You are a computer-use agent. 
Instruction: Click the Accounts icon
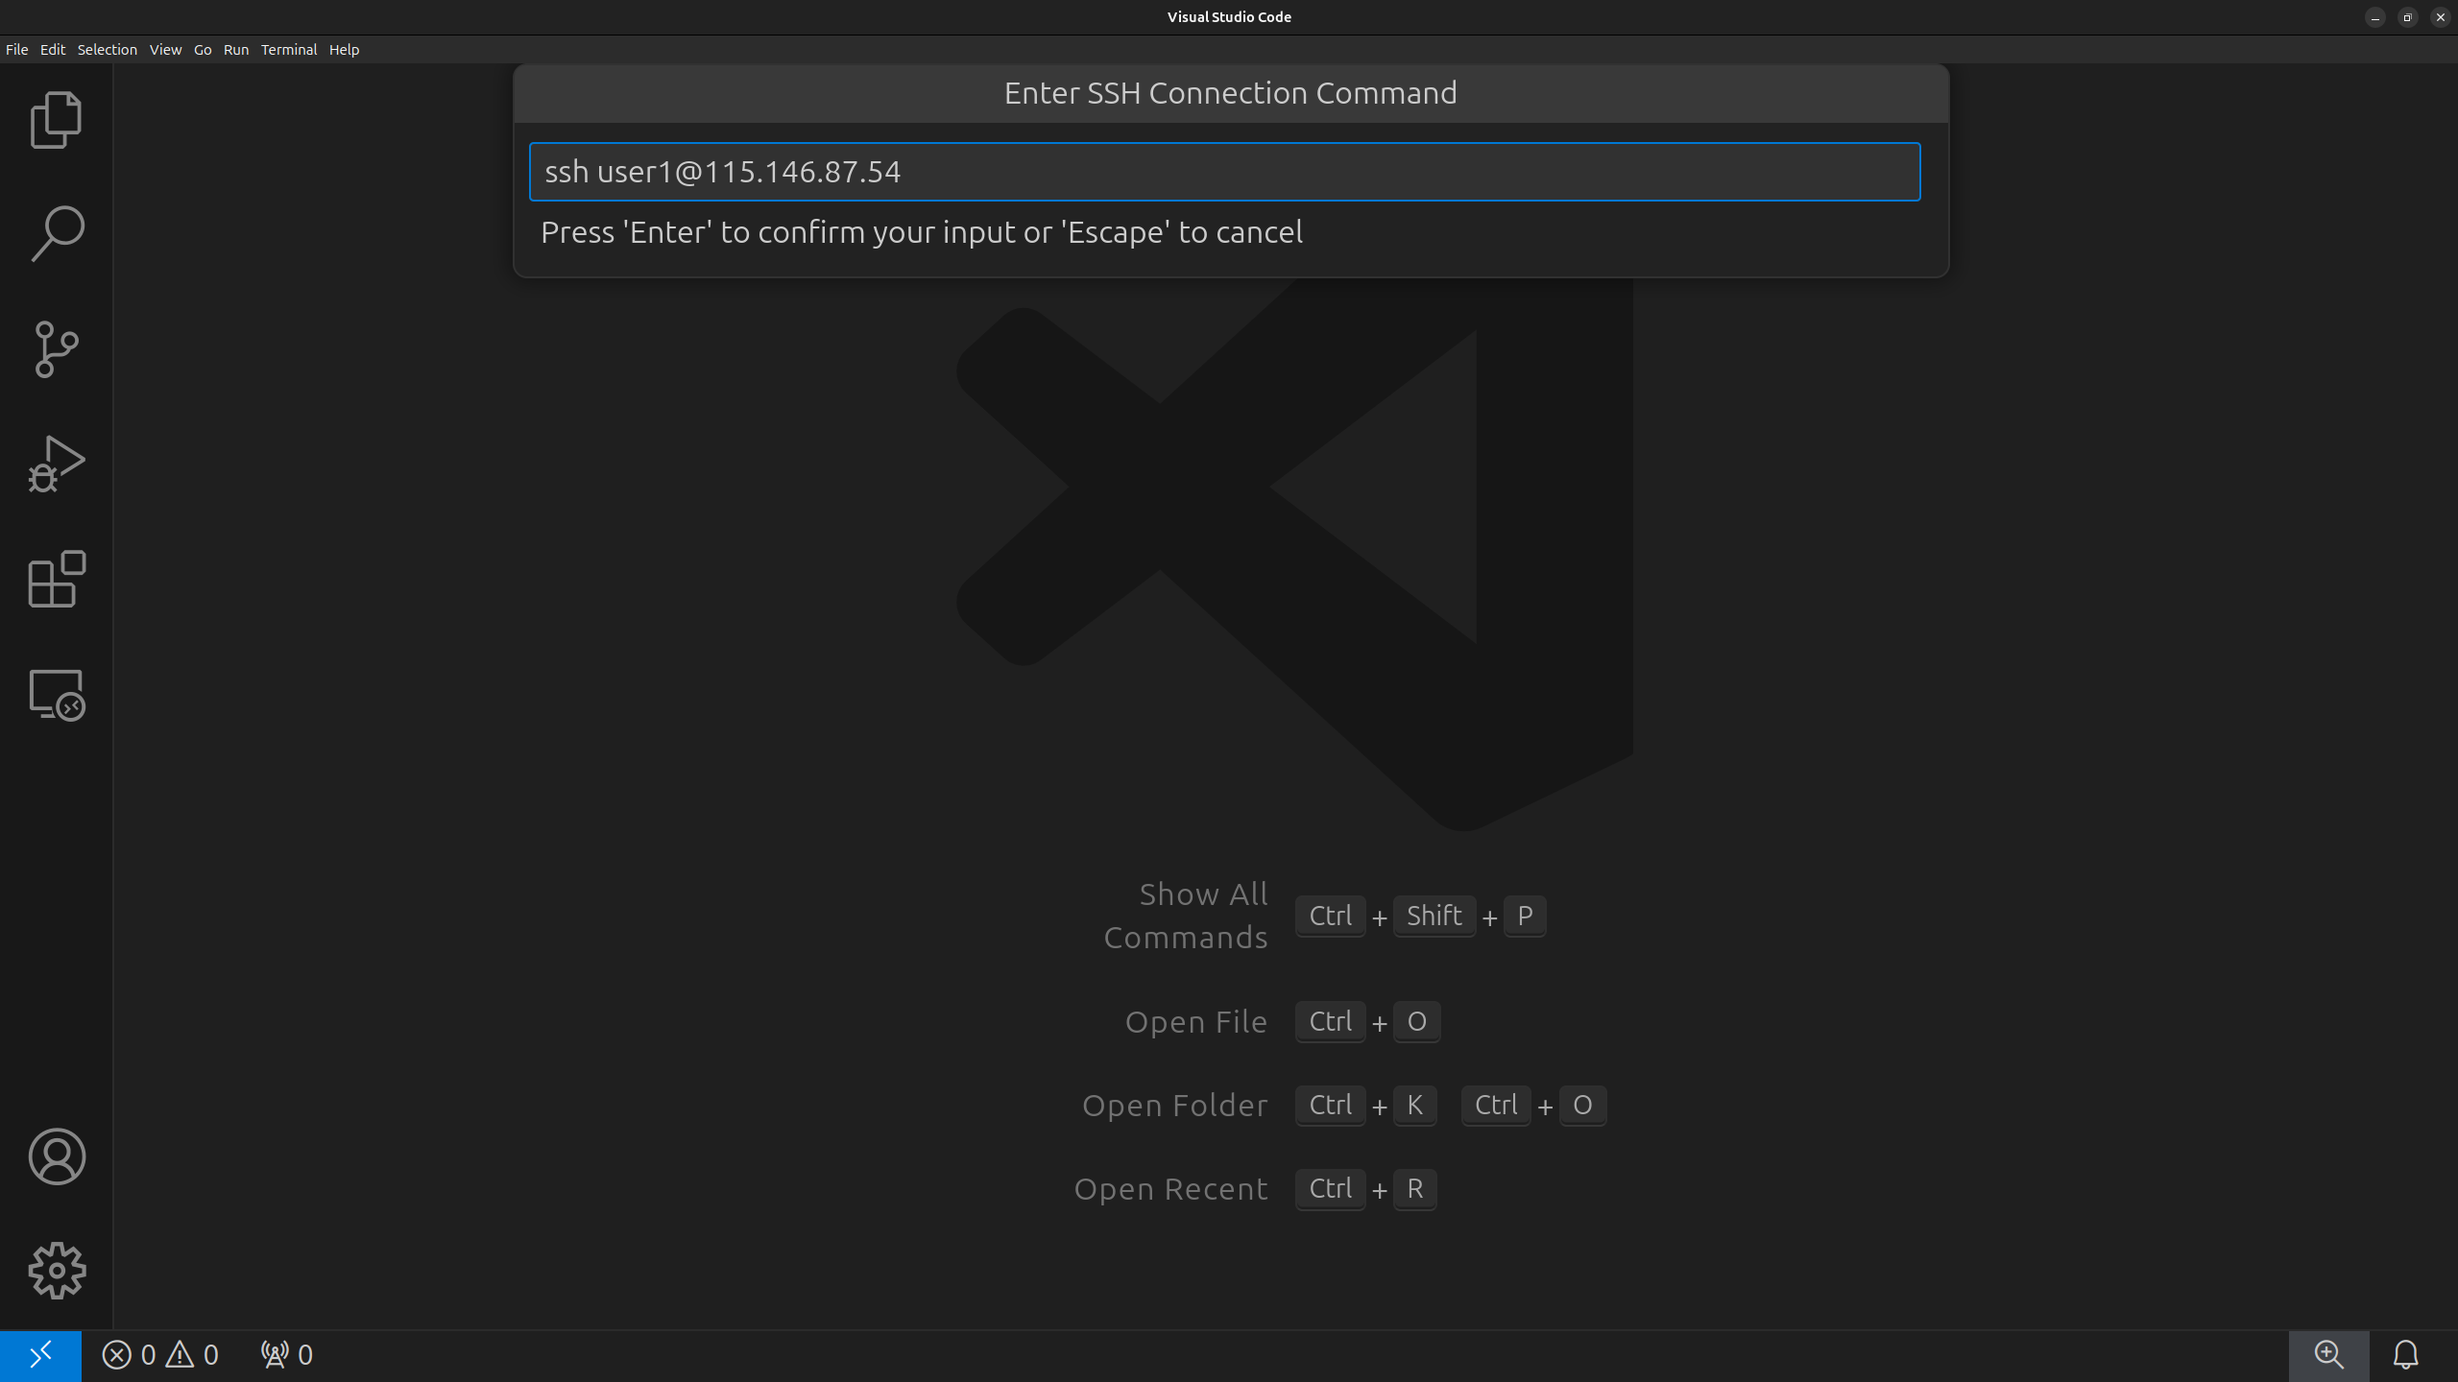[57, 1156]
